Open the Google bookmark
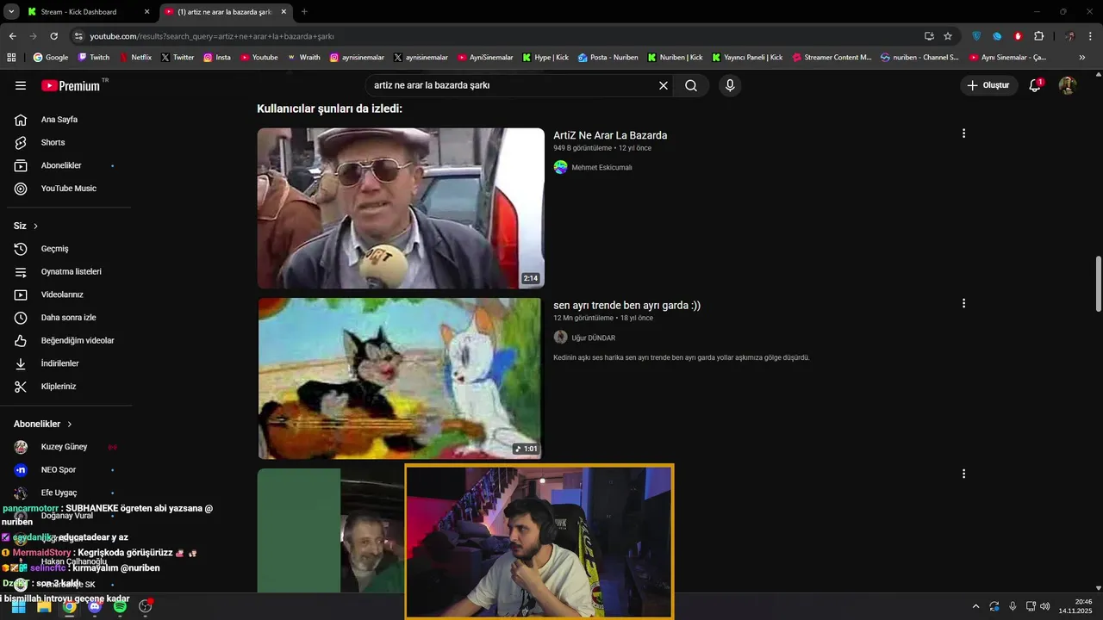Image resolution: width=1103 pixels, height=620 pixels. tap(51, 58)
